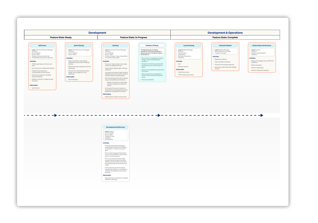Click the "UAT" activity in Launch Planning
The width and height of the screenshot is (318, 223).
[x=179, y=64]
